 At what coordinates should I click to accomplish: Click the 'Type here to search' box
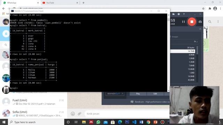pyautogui.click(x=36, y=122)
